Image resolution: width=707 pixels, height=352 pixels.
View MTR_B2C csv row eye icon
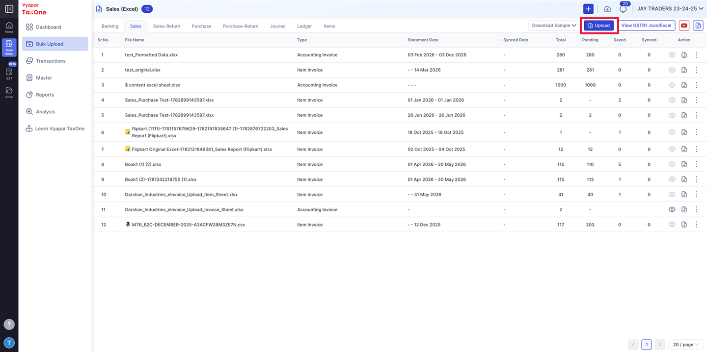point(672,225)
